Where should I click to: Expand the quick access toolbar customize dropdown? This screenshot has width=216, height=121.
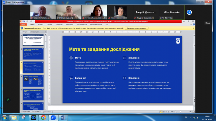point(34,22)
